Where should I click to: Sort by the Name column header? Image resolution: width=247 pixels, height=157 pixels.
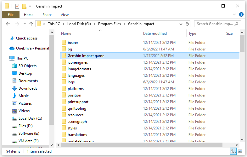click(66, 34)
